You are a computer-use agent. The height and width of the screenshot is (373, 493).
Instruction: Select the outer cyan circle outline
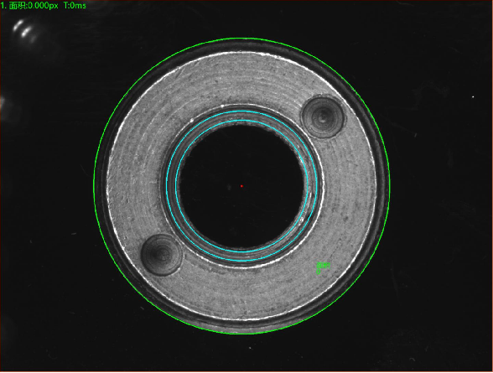[x=241, y=111]
